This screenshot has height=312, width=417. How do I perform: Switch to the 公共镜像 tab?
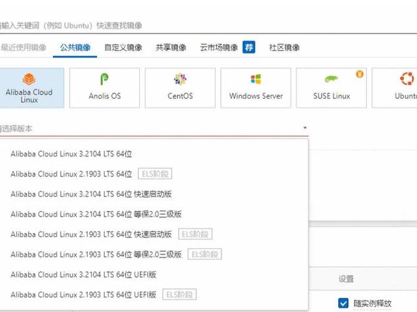click(75, 47)
